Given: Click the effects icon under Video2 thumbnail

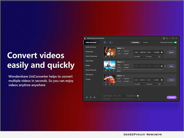Looking at the screenshot, I should tap(113, 70).
